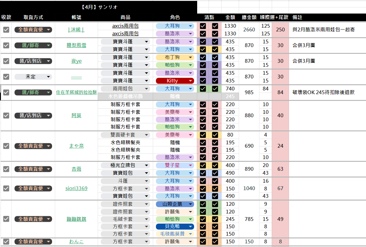The image size is (366, 247).
Task: Select the 2660 total amount cell
Action: pos(249,30)
